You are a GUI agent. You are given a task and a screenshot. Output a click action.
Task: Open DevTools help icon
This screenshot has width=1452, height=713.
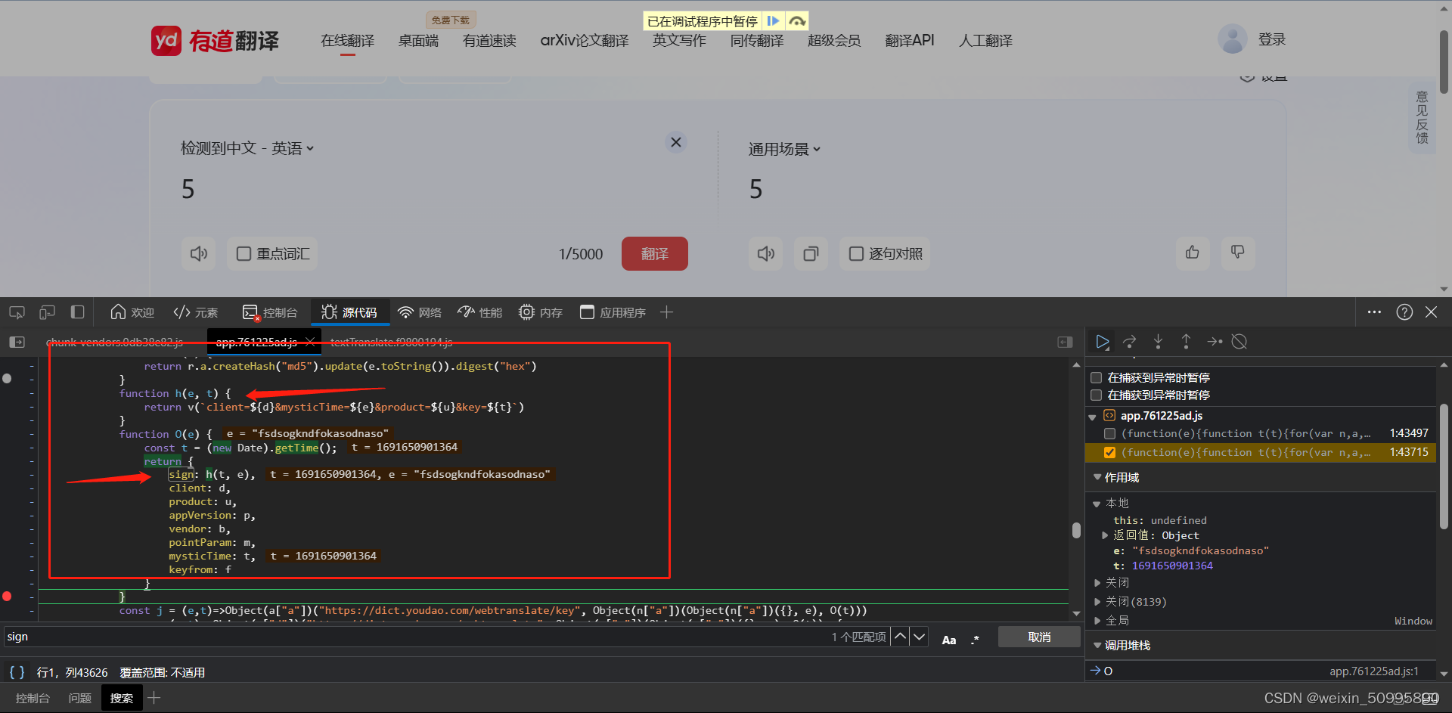pos(1404,312)
